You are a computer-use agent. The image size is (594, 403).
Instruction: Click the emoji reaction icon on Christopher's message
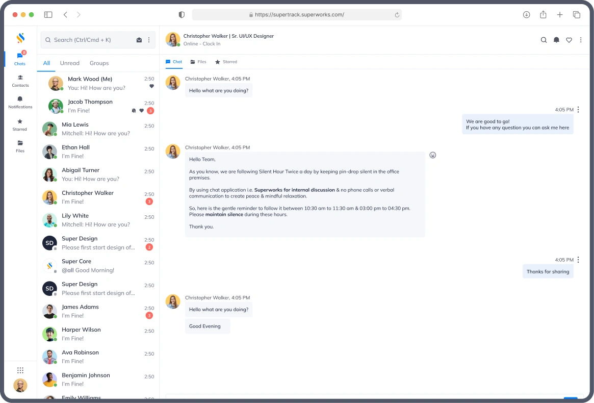coord(432,155)
